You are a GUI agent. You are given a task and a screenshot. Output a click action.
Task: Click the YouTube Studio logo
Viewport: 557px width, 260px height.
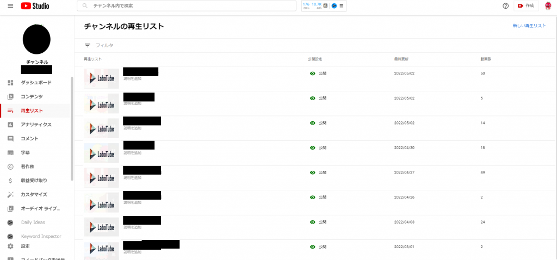35,6
